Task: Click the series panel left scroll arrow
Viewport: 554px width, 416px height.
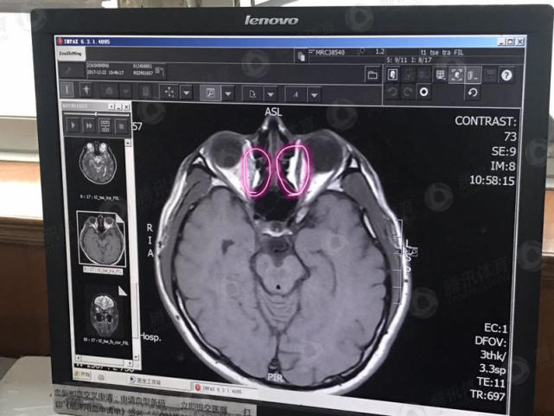Action: click(79, 358)
